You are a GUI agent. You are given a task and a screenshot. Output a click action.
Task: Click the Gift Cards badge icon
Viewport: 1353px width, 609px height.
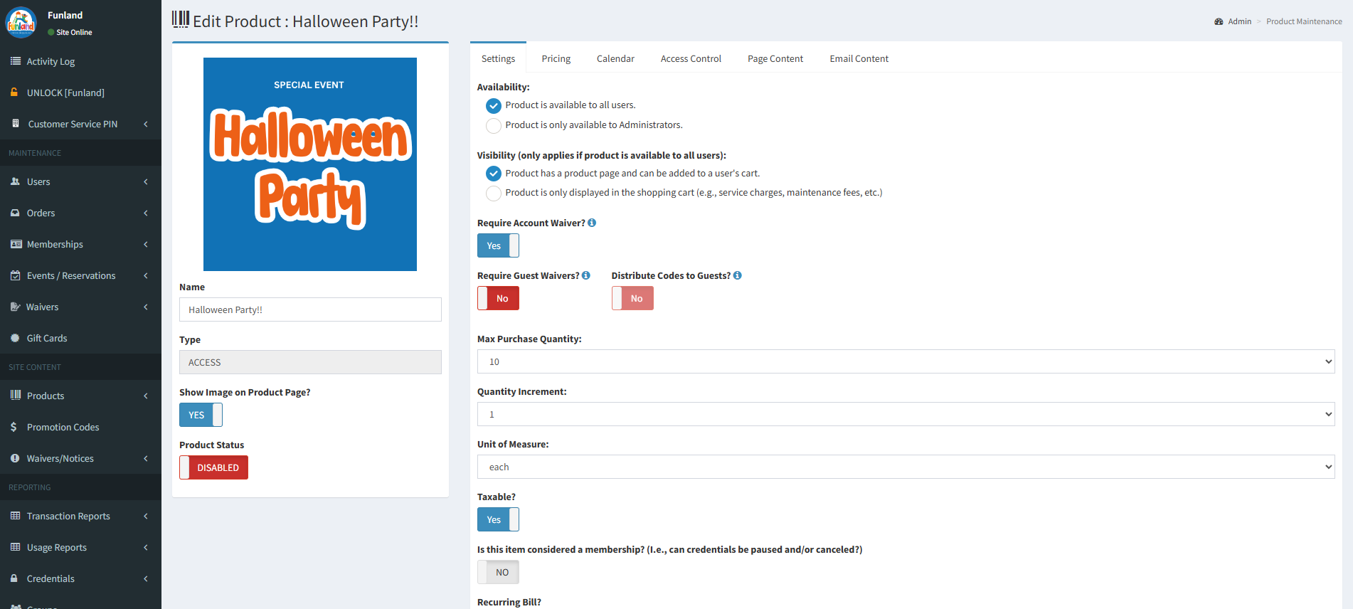[15, 338]
